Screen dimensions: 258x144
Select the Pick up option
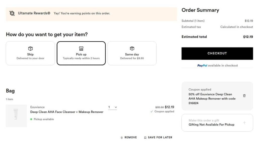point(81,53)
